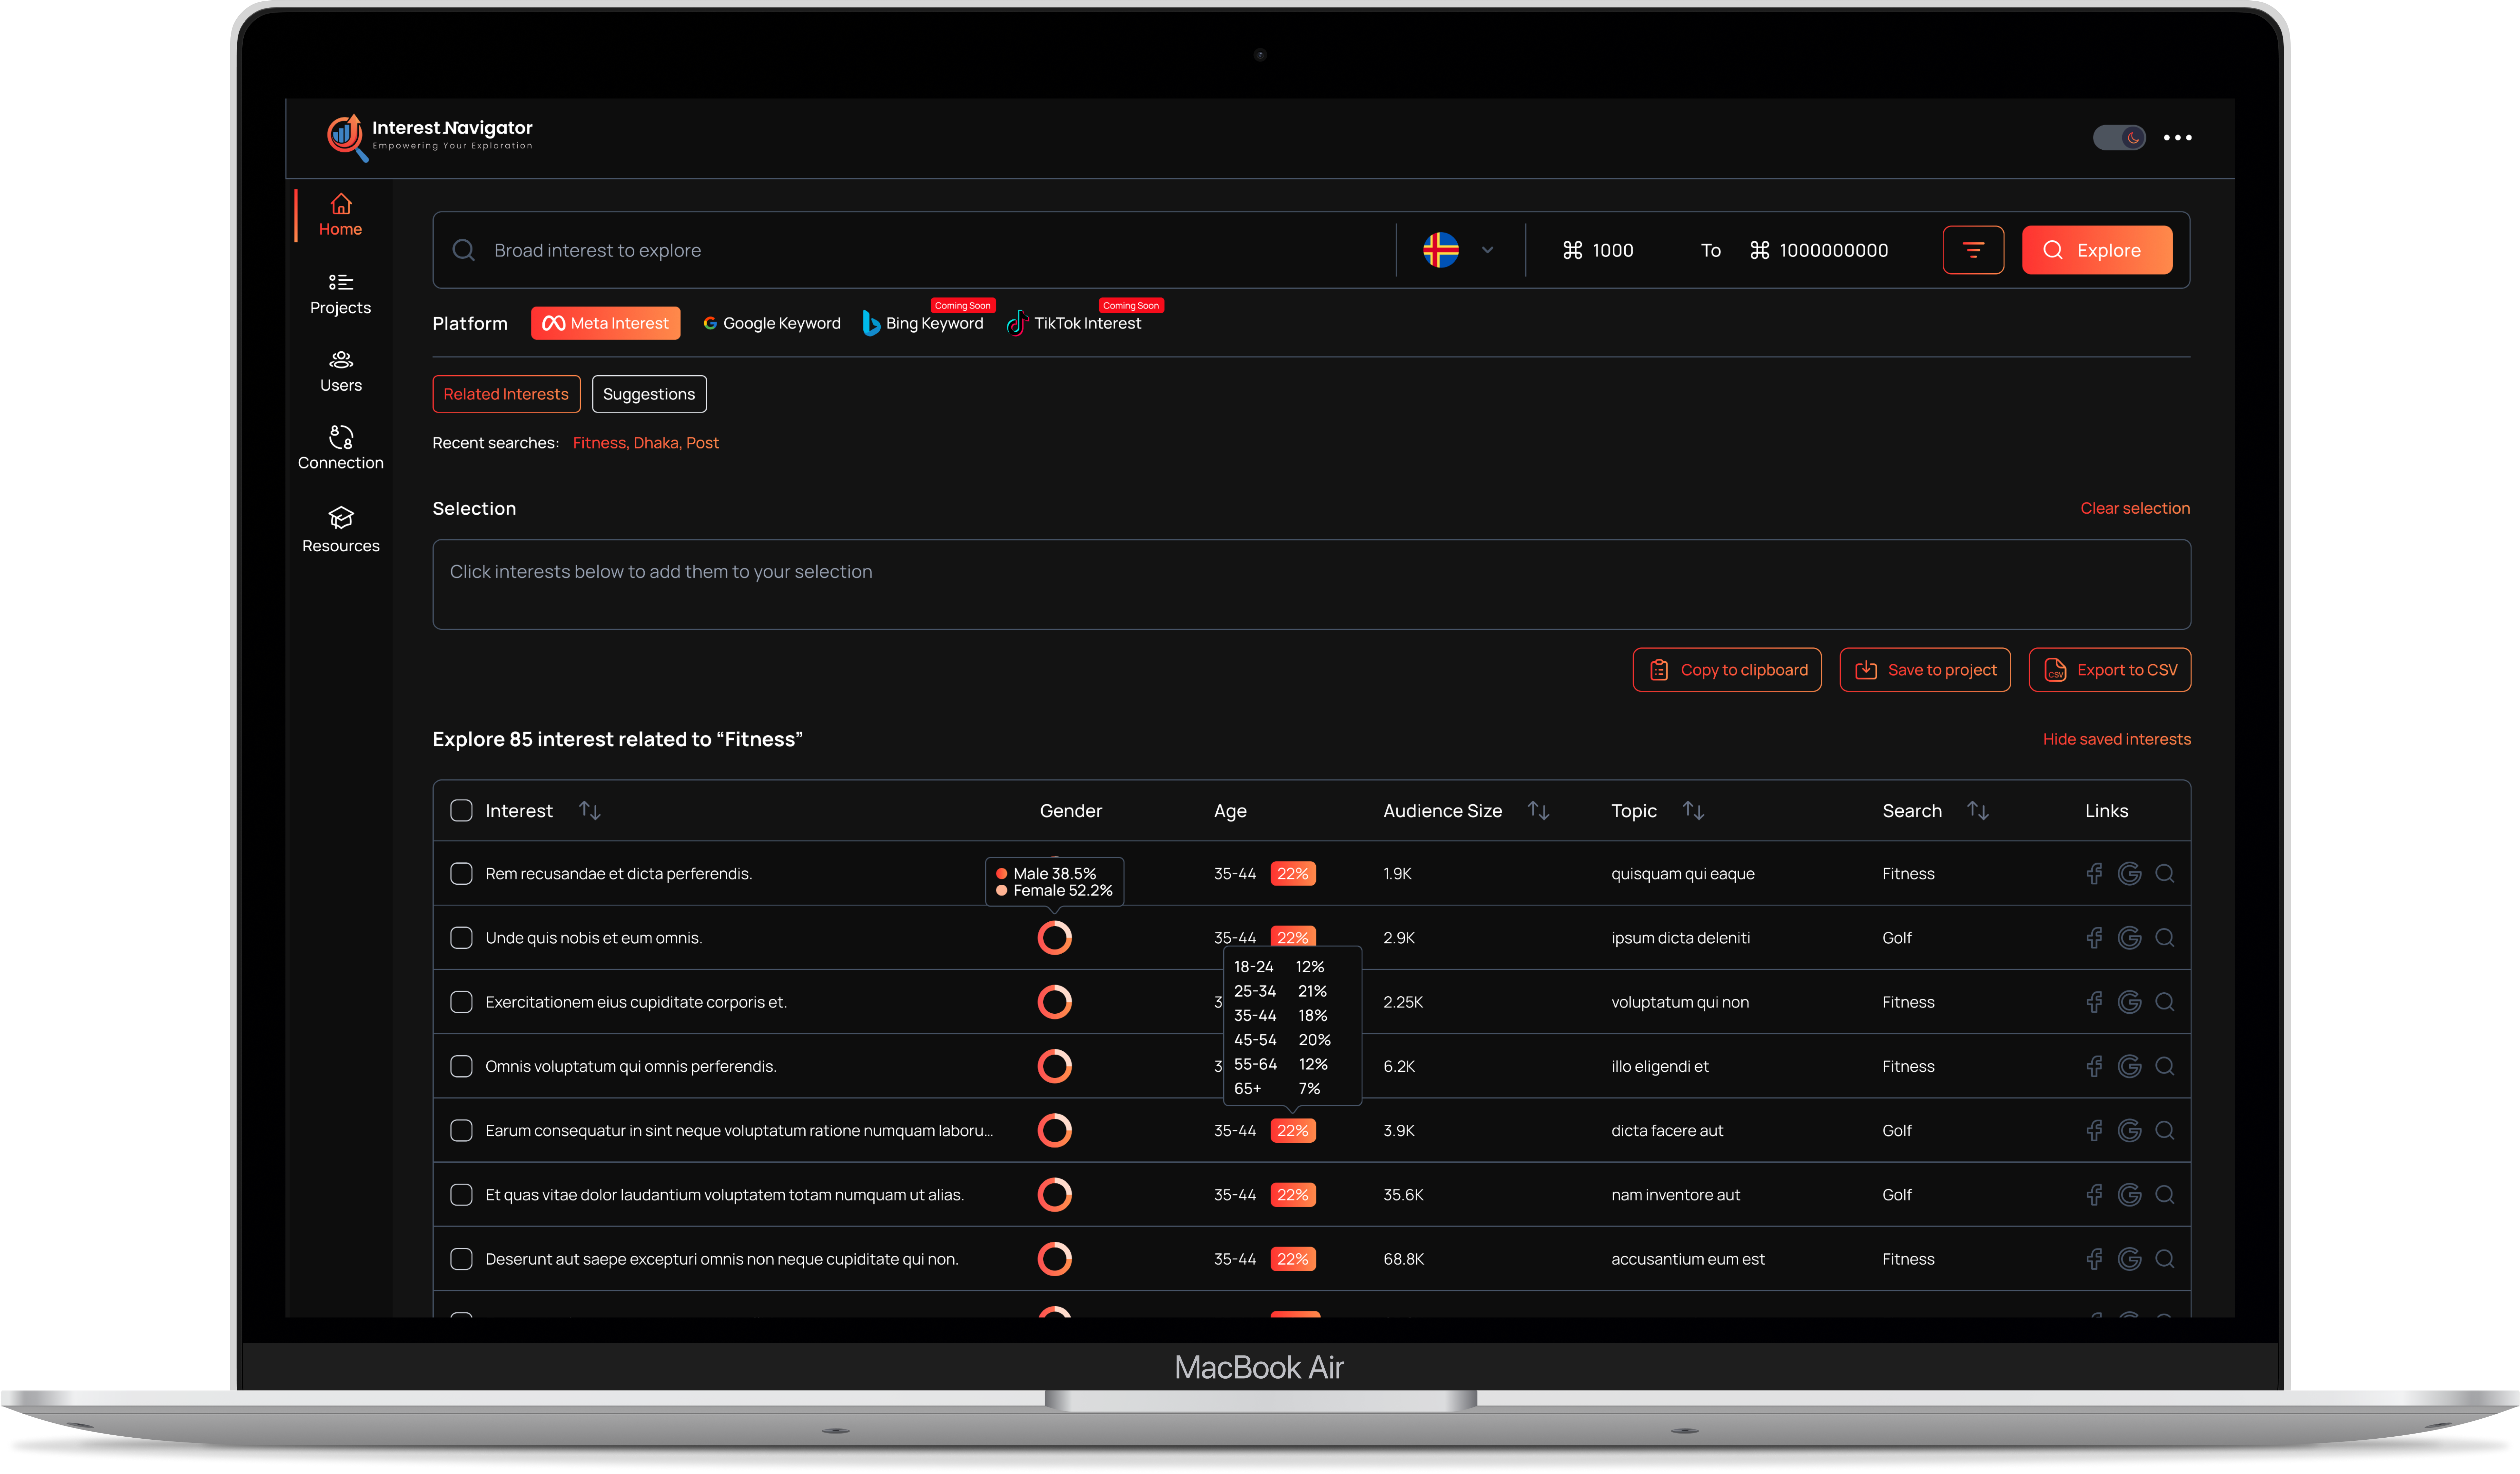Click Save to project button
2520x1474 pixels.
click(1925, 670)
